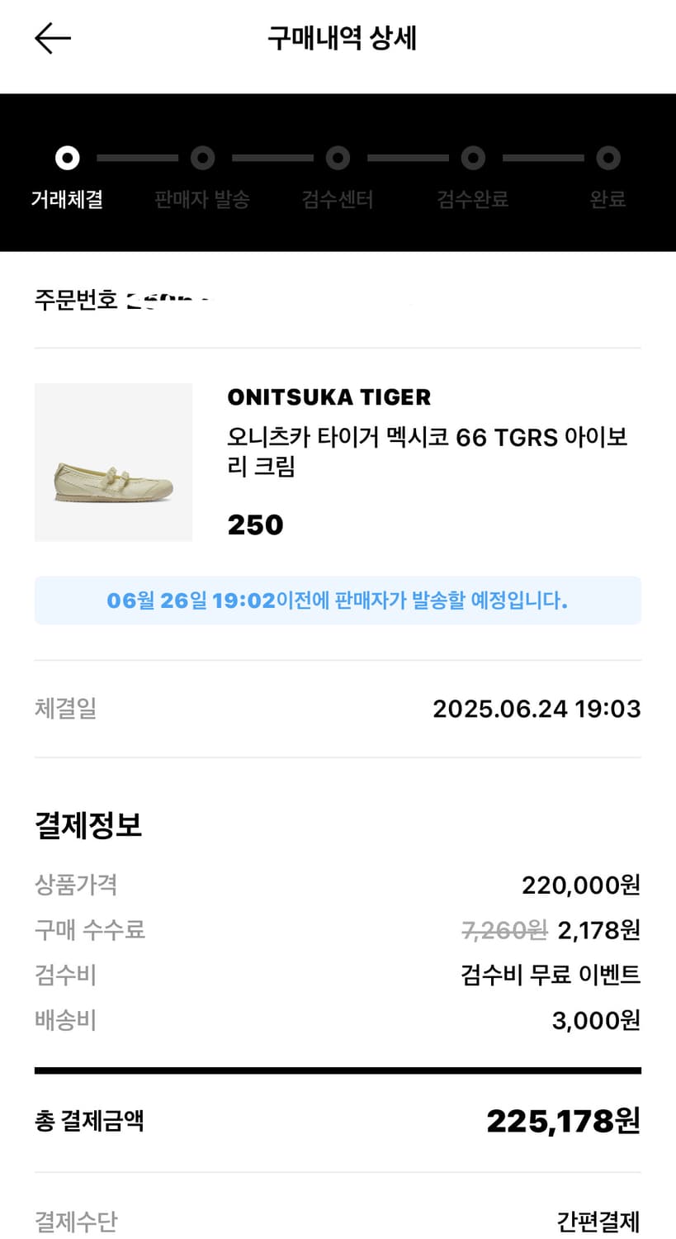Click the 판매자 발송 status label

202,199
